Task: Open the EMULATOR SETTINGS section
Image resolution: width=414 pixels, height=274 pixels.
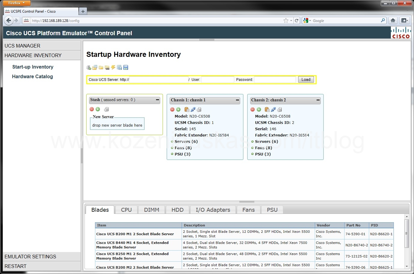Action: click(x=42, y=257)
